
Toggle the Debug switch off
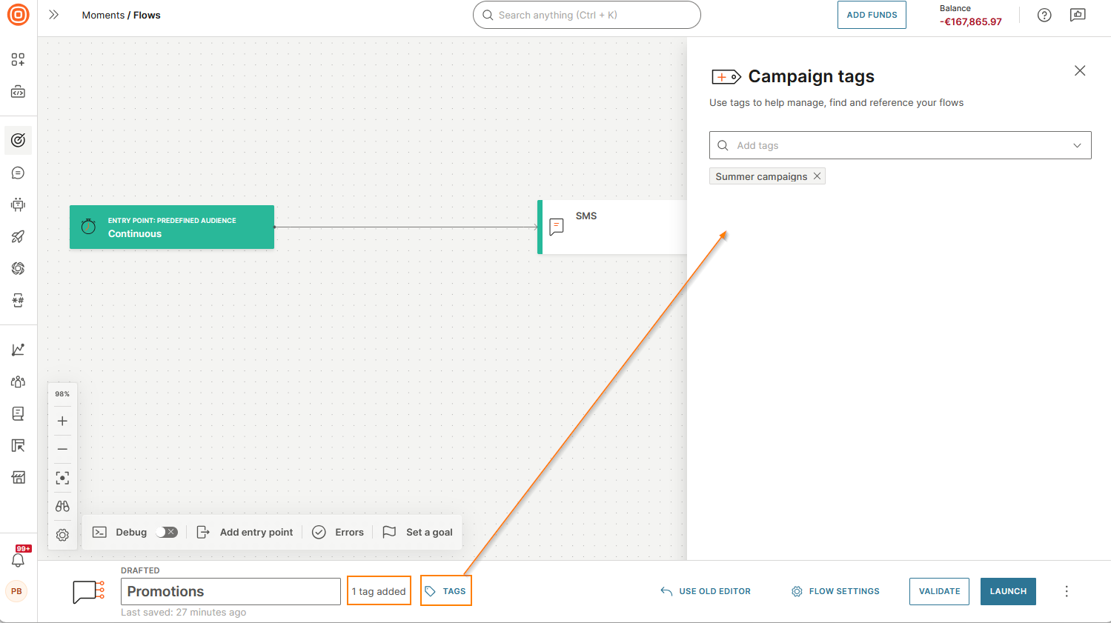click(x=168, y=532)
